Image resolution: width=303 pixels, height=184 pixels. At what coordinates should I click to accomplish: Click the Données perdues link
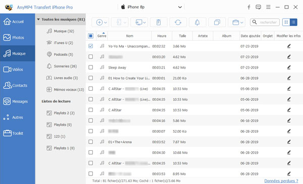click(x=281, y=181)
